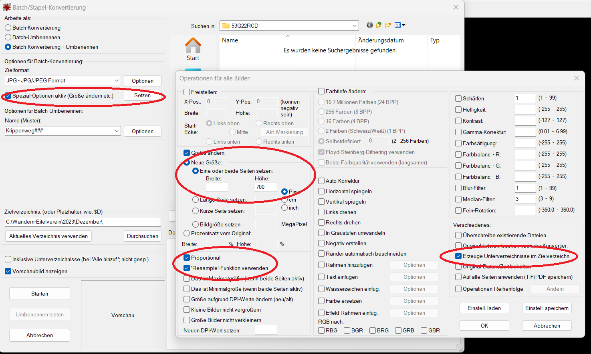Expand the Name (Muster) Krippenweg### dropdown

click(117, 131)
